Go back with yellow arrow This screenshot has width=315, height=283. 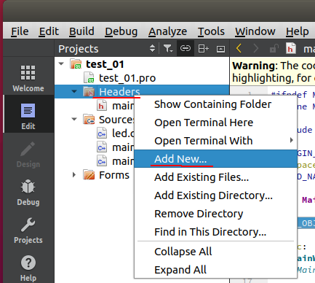coord(239,48)
